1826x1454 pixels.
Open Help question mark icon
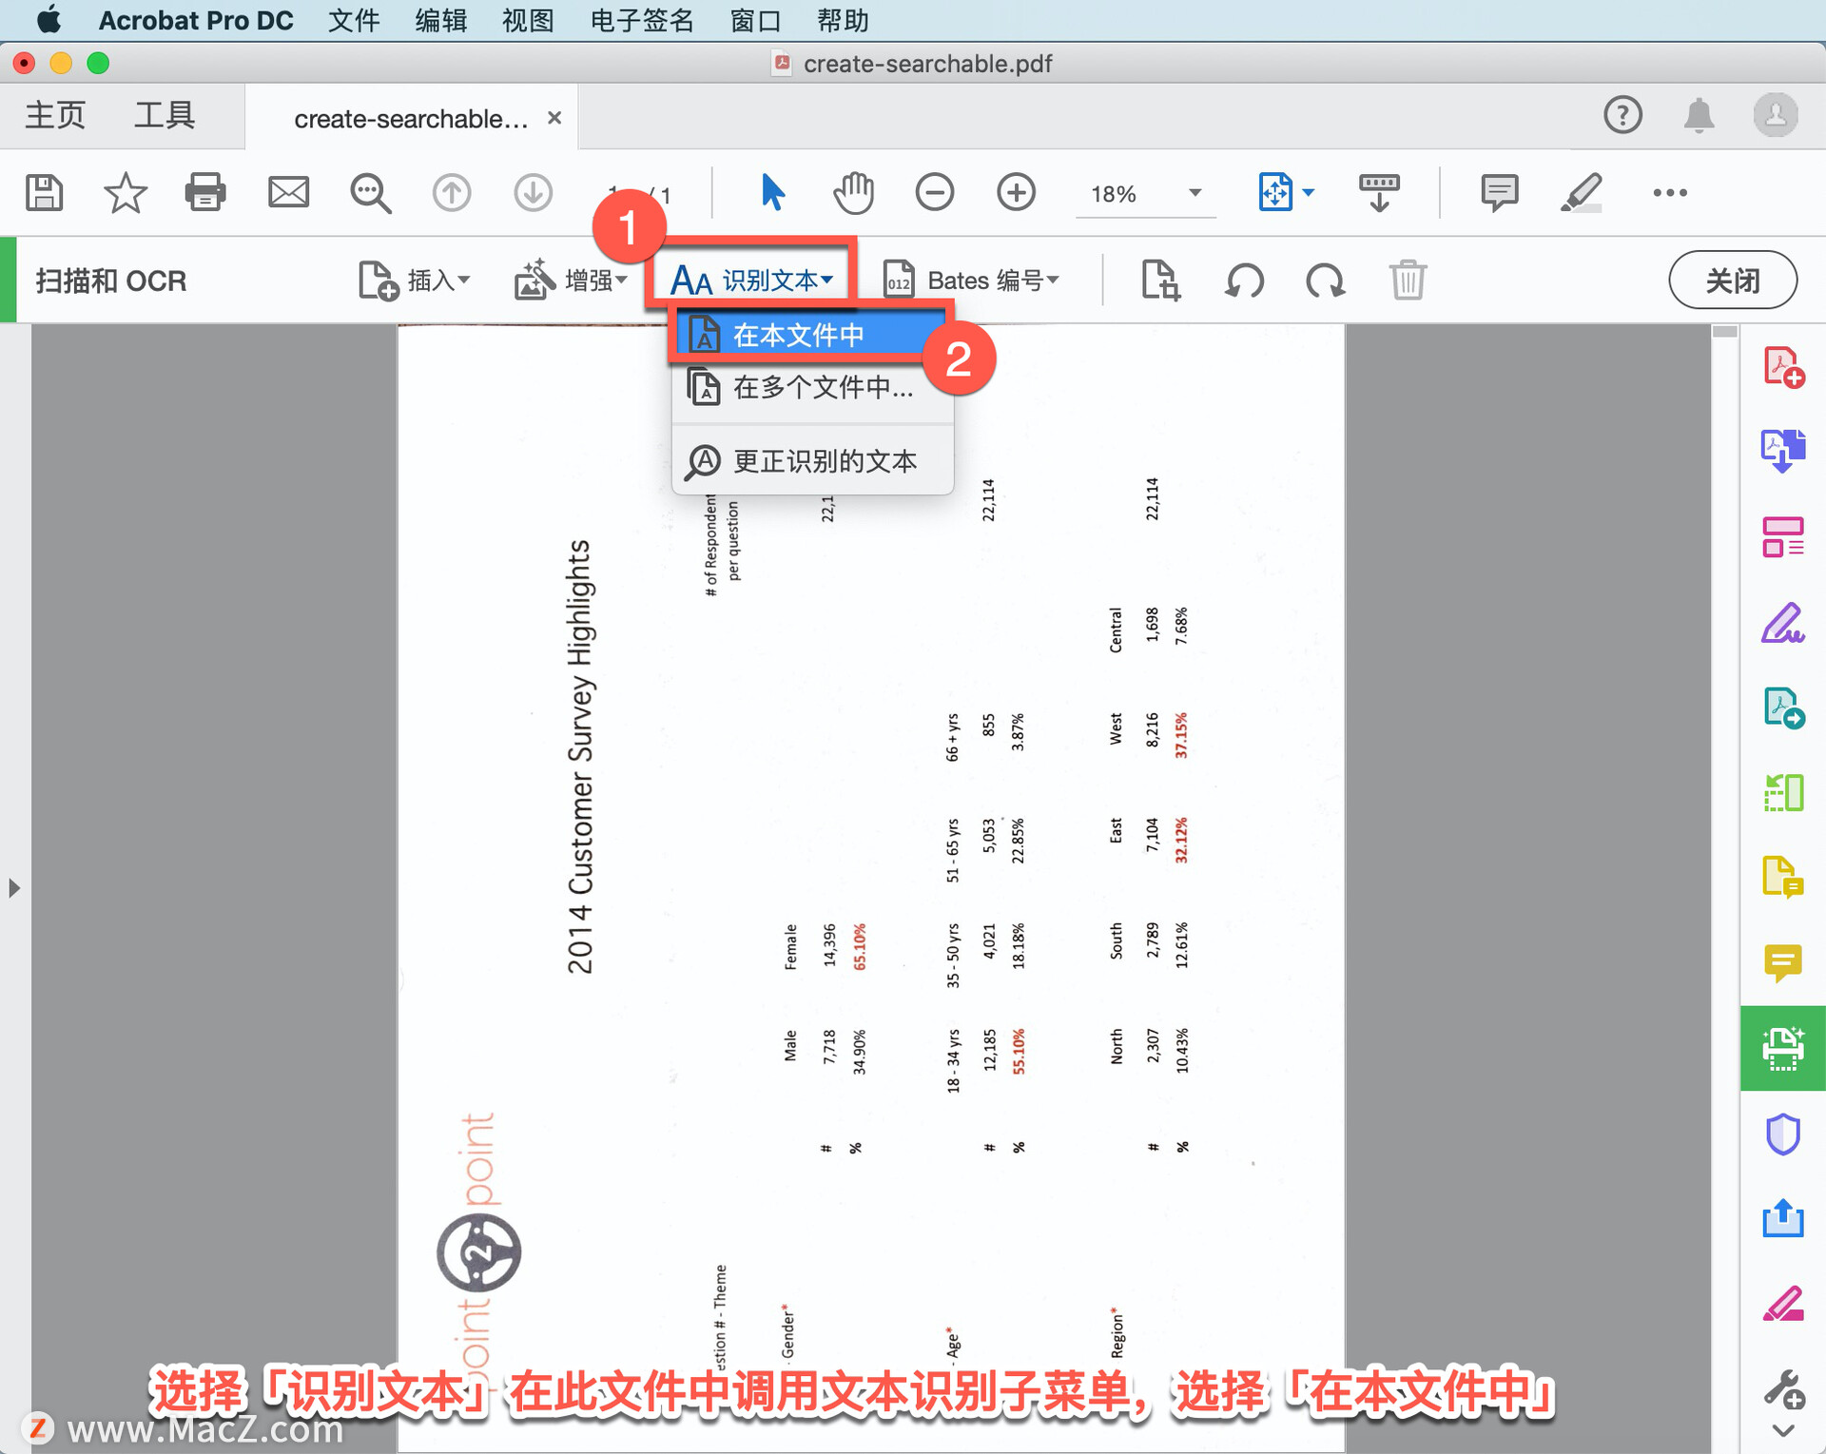pos(1622,116)
